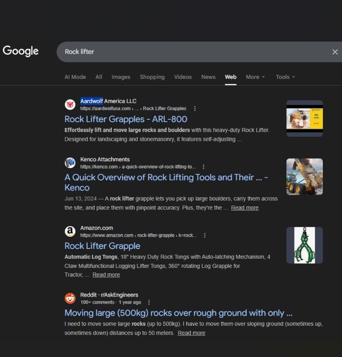342x357 pixels.
Task: Click the Kenco Attachments favicon
Action: click(70, 163)
